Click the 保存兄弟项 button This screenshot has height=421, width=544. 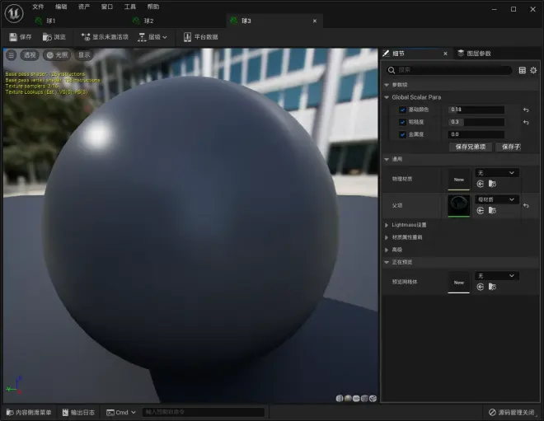click(471, 147)
